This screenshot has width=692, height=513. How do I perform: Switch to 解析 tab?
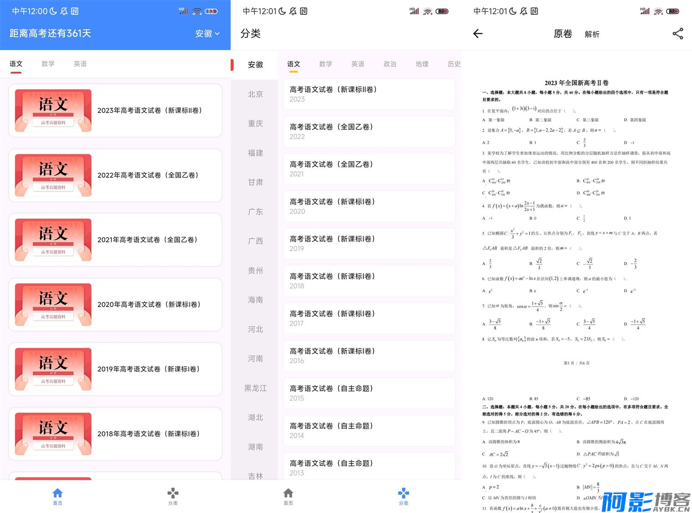tap(592, 34)
